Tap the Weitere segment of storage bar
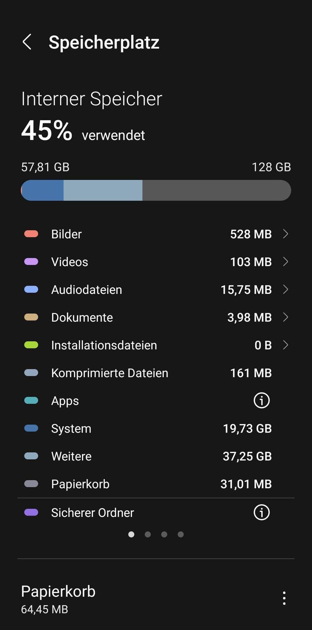The width and height of the screenshot is (312, 630). (103, 190)
